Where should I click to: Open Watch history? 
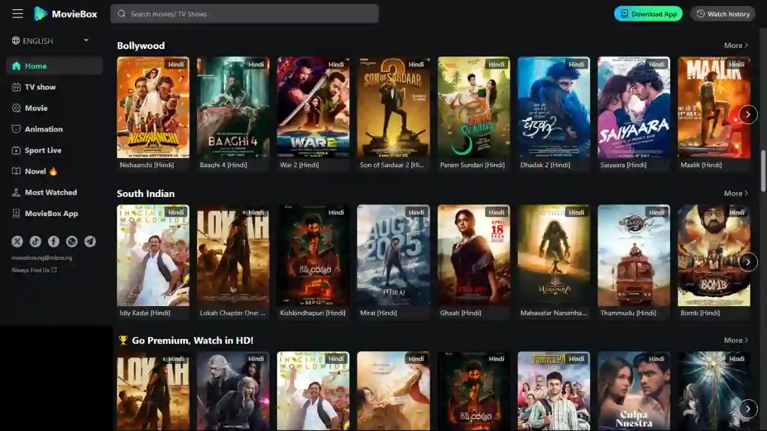tap(723, 13)
